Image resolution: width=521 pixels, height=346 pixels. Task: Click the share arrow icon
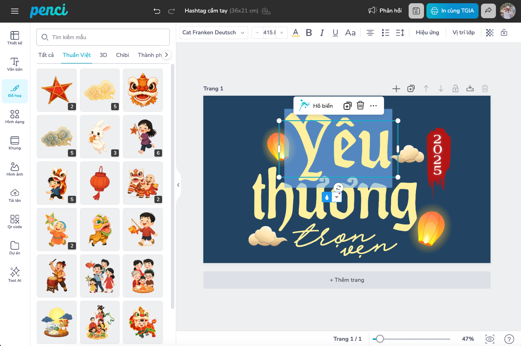pyautogui.click(x=488, y=11)
